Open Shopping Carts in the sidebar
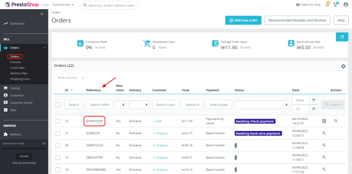This screenshot has width=352, height=174. (x=20, y=79)
